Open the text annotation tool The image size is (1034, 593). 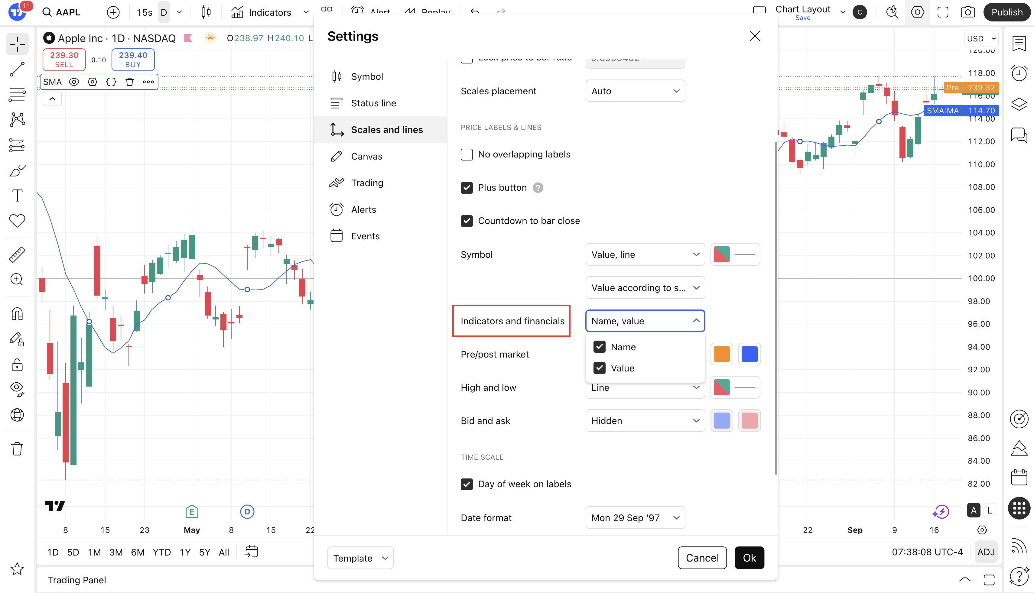(17, 196)
